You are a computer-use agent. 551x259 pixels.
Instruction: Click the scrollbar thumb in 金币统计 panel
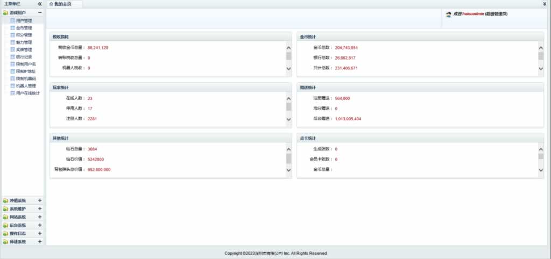pyautogui.click(x=541, y=56)
